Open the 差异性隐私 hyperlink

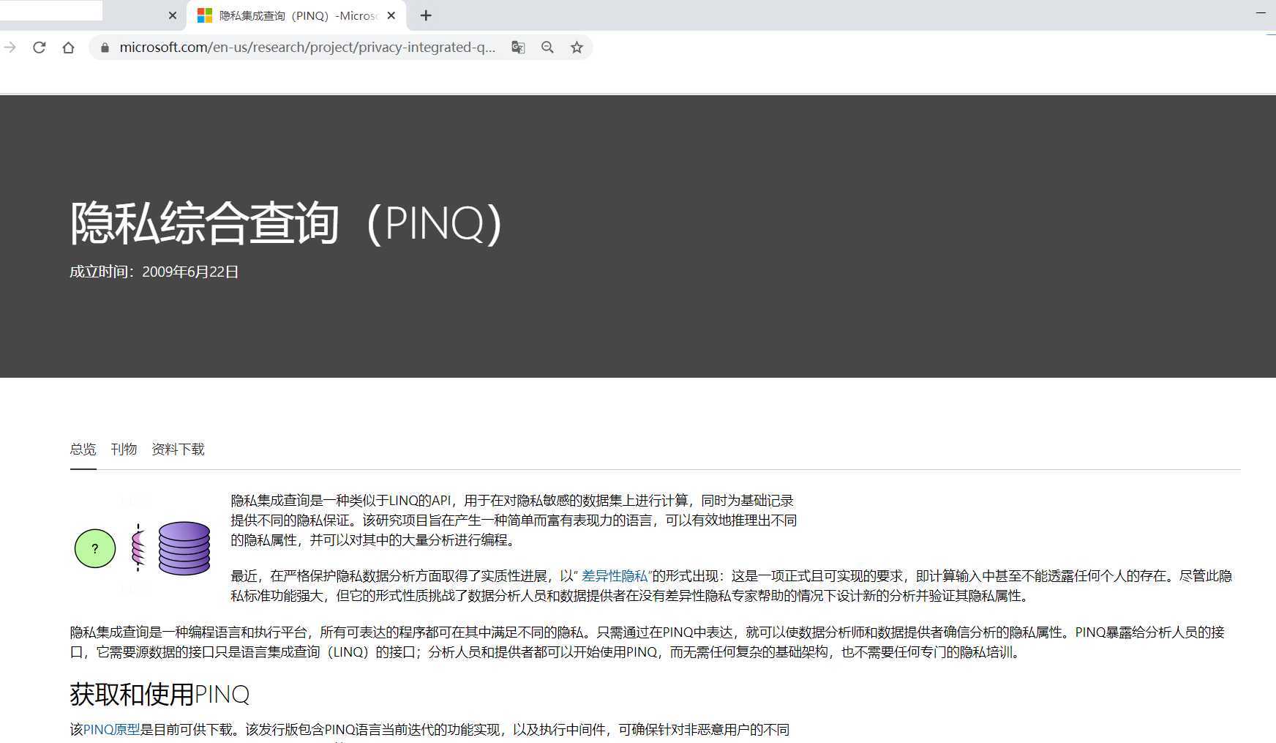[615, 576]
